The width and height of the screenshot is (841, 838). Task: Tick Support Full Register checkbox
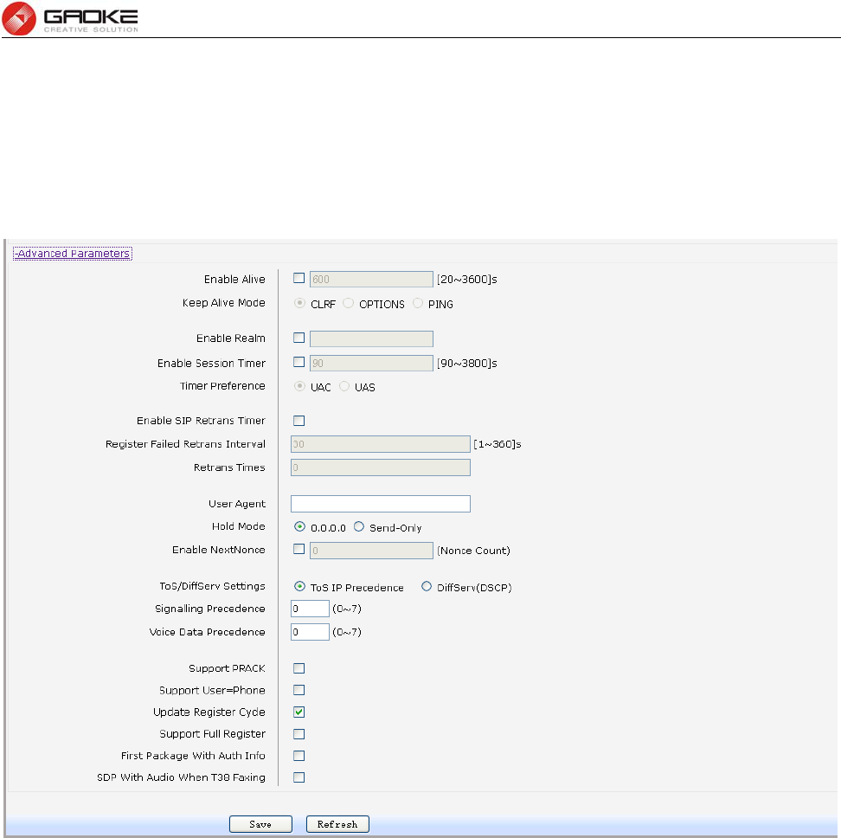tap(299, 734)
